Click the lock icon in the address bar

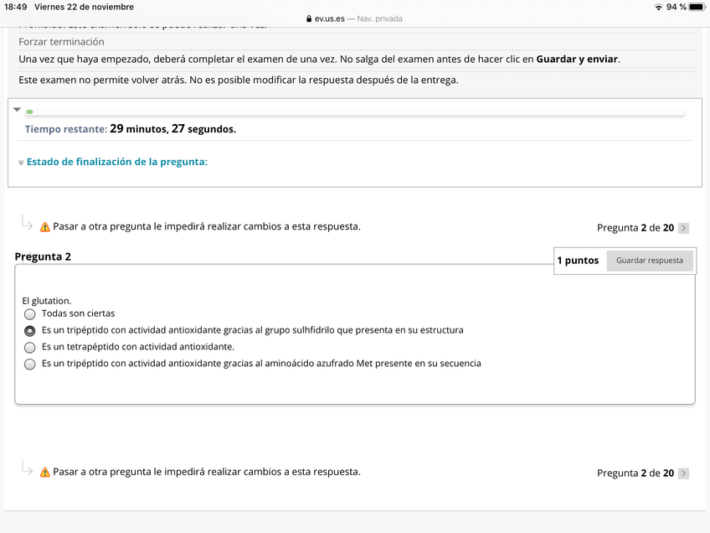pos(310,18)
